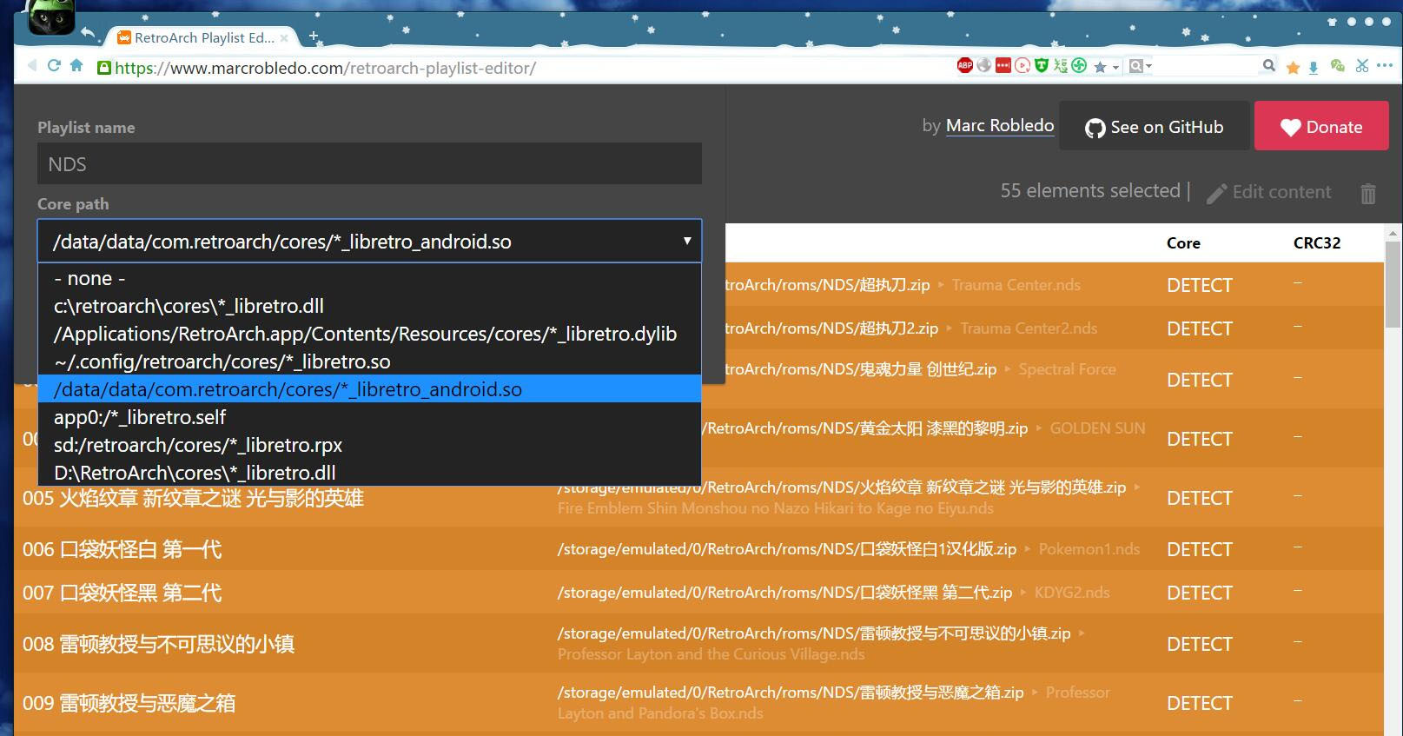
Task: Click DETECT for GOLDEN SUN row
Action: [1199, 439]
